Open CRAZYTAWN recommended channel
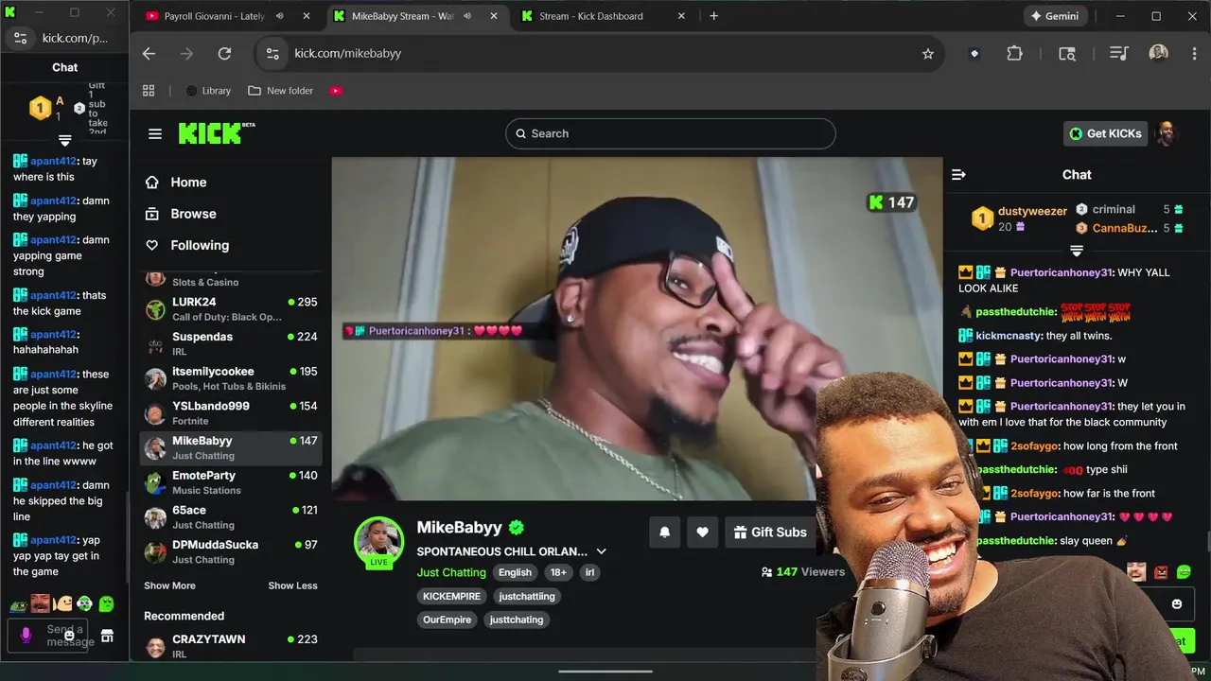This screenshot has width=1211, height=681. coord(231,646)
